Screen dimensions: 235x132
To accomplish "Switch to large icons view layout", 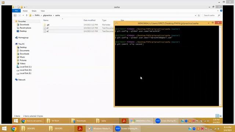I will click(221, 116).
